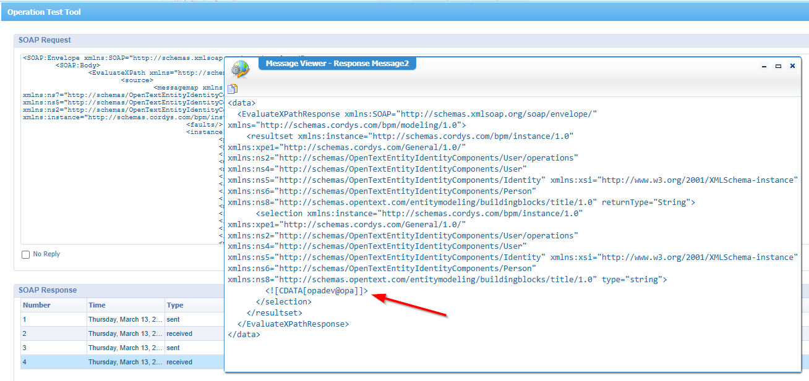Maximize the Message Viewer window

pos(779,65)
